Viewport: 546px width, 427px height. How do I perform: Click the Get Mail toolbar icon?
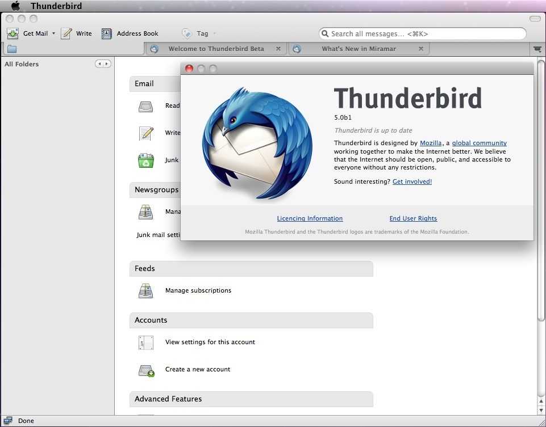[x=13, y=33]
